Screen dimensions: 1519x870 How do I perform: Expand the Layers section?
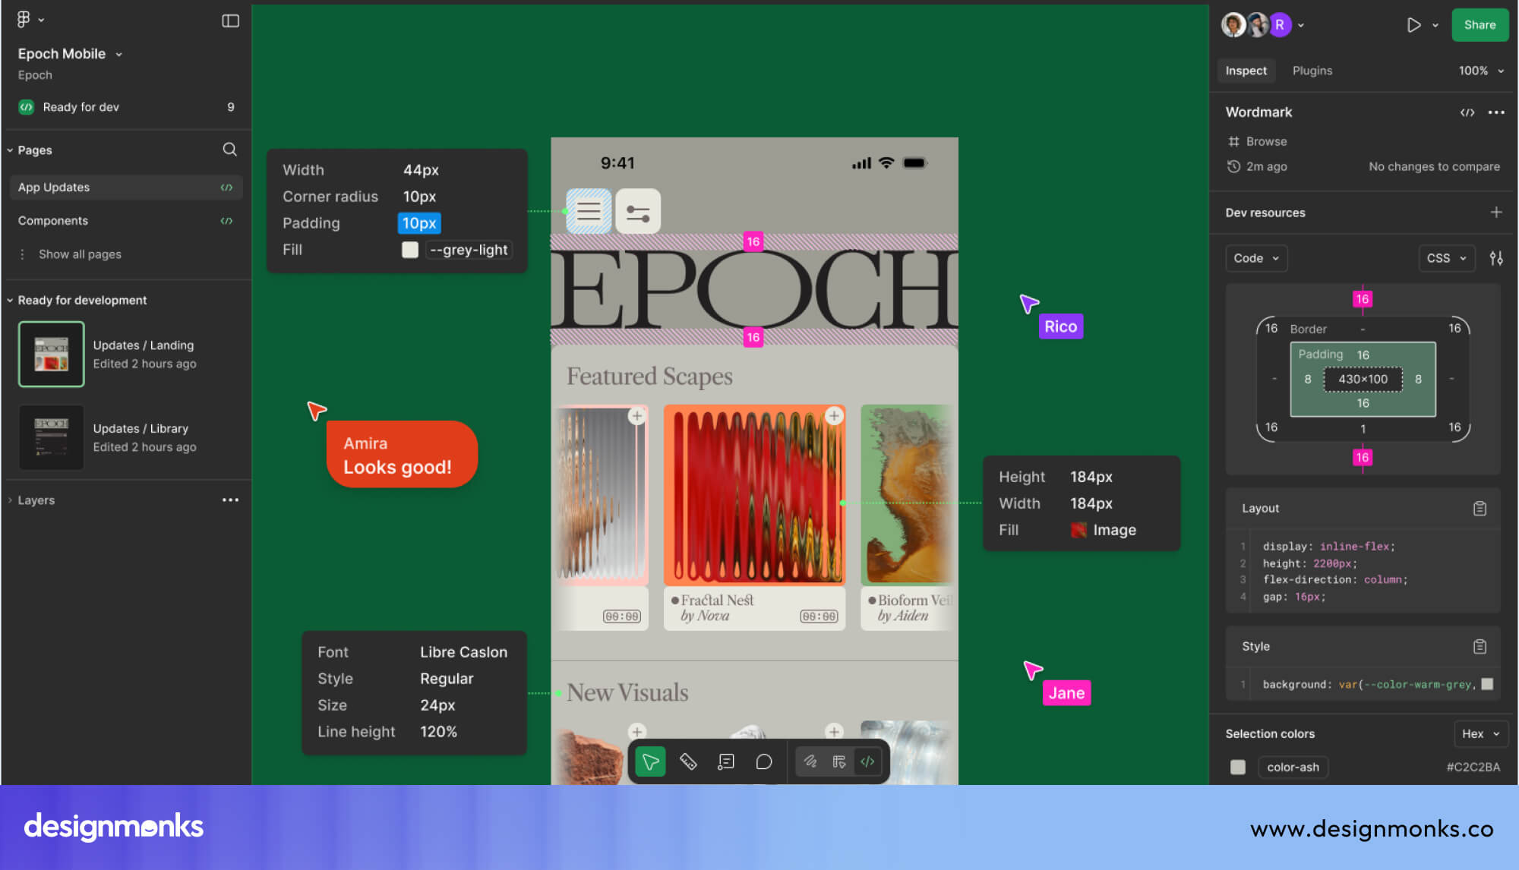36,500
